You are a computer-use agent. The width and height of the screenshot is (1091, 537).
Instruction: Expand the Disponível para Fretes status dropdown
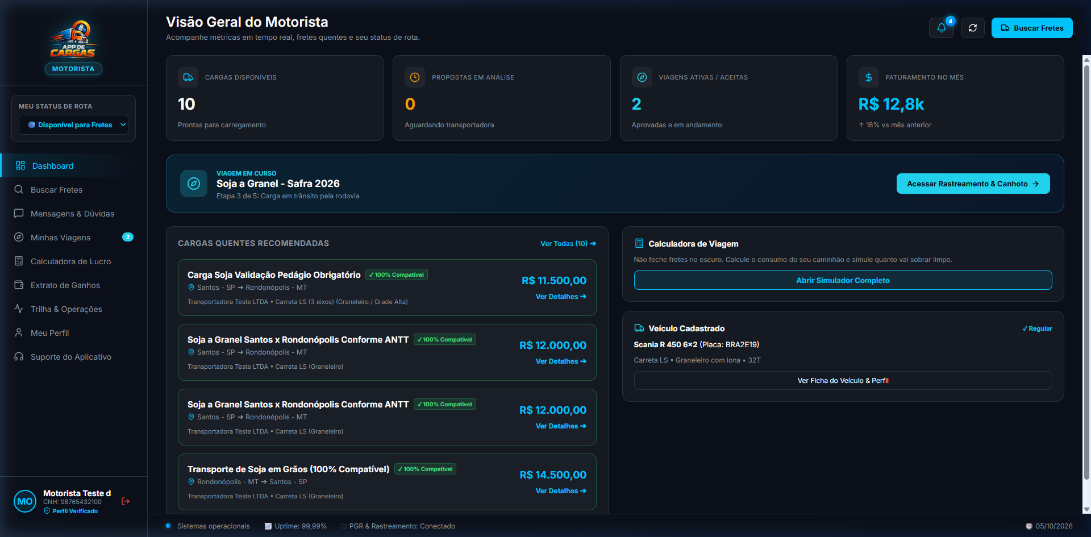click(x=73, y=125)
